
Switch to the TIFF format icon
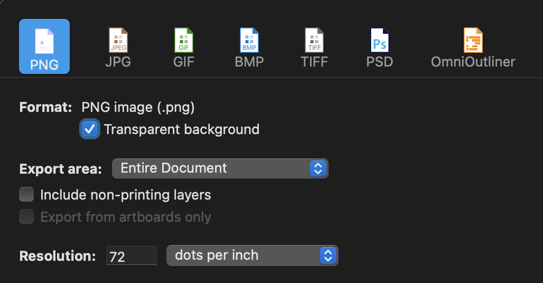314,41
